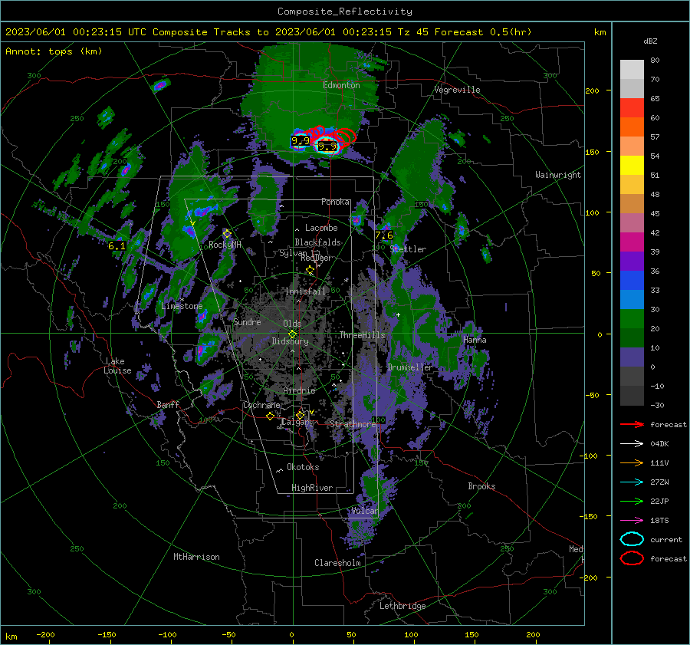The height and width of the screenshot is (645, 690).
Task: Select the bright green 30-20 dBZ swatch
Action: pyautogui.click(x=632, y=319)
